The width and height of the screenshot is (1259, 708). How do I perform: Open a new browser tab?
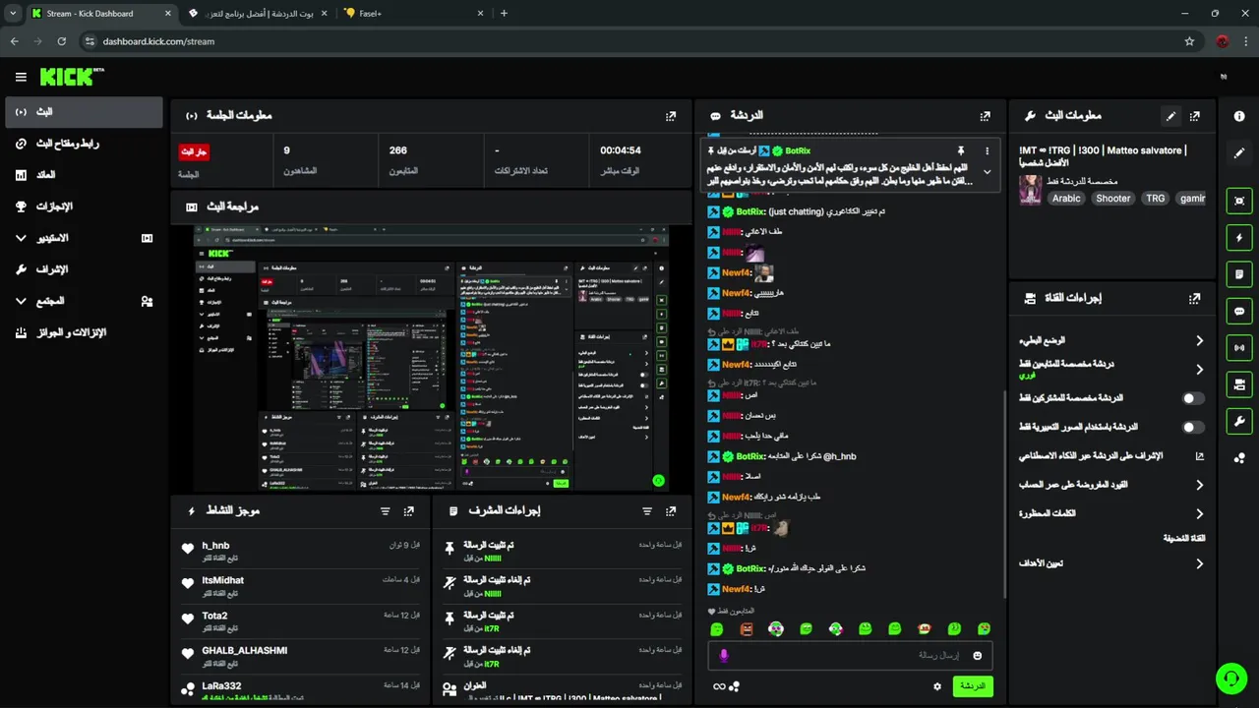point(505,14)
